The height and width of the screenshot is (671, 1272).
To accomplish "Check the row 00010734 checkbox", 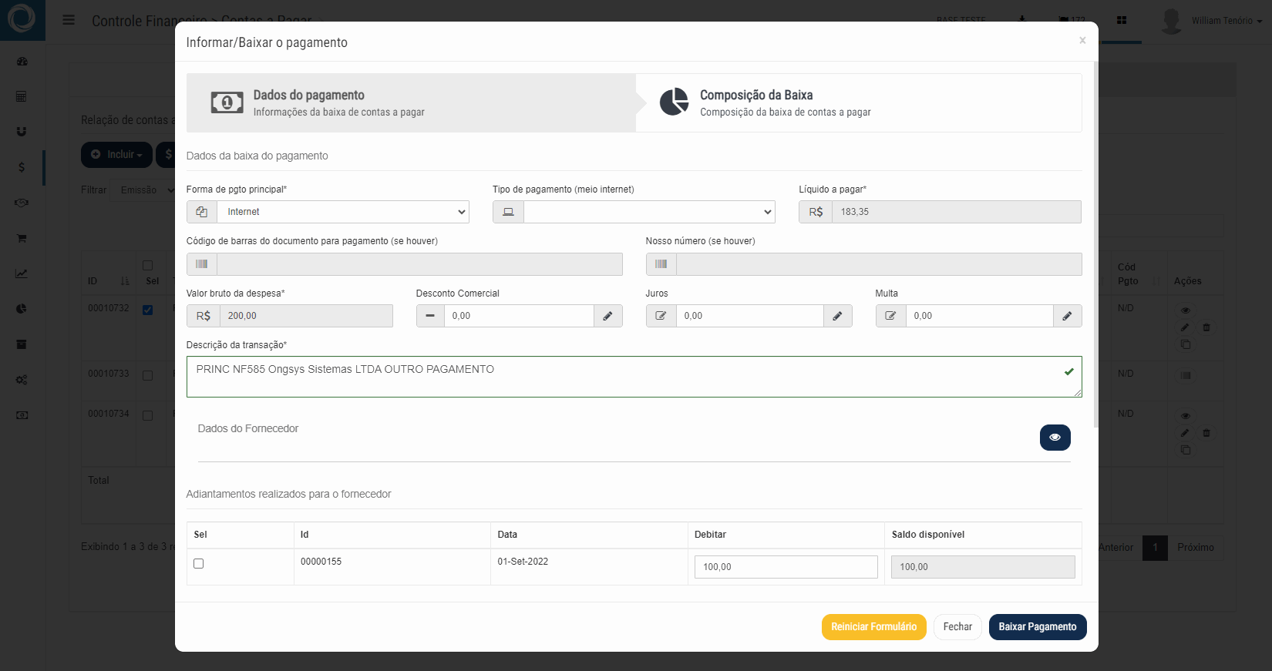I will point(147,415).
